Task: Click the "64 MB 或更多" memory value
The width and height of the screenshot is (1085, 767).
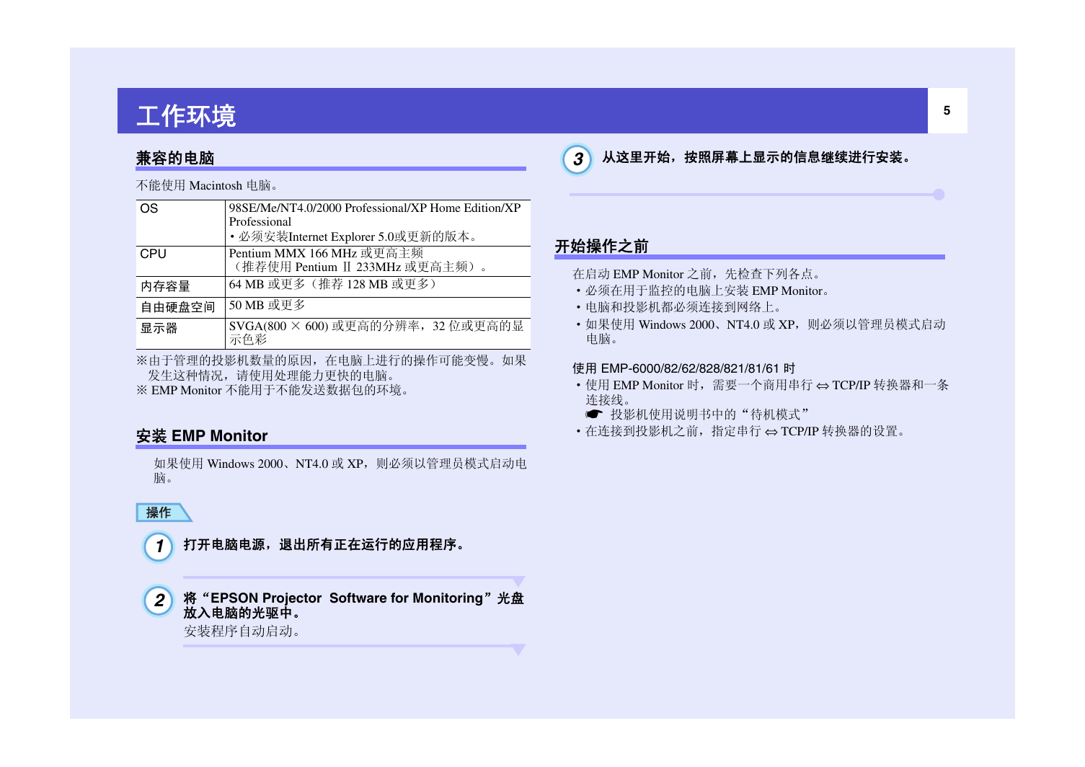Action: [x=333, y=284]
